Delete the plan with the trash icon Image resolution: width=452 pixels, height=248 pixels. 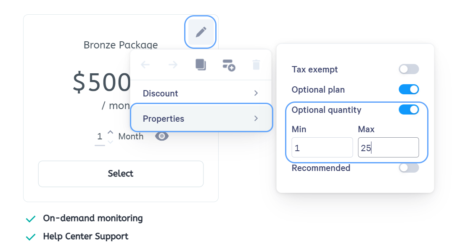[x=256, y=65]
